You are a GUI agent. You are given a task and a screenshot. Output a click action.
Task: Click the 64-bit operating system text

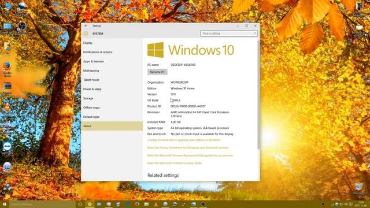pyautogui.click(x=200, y=128)
